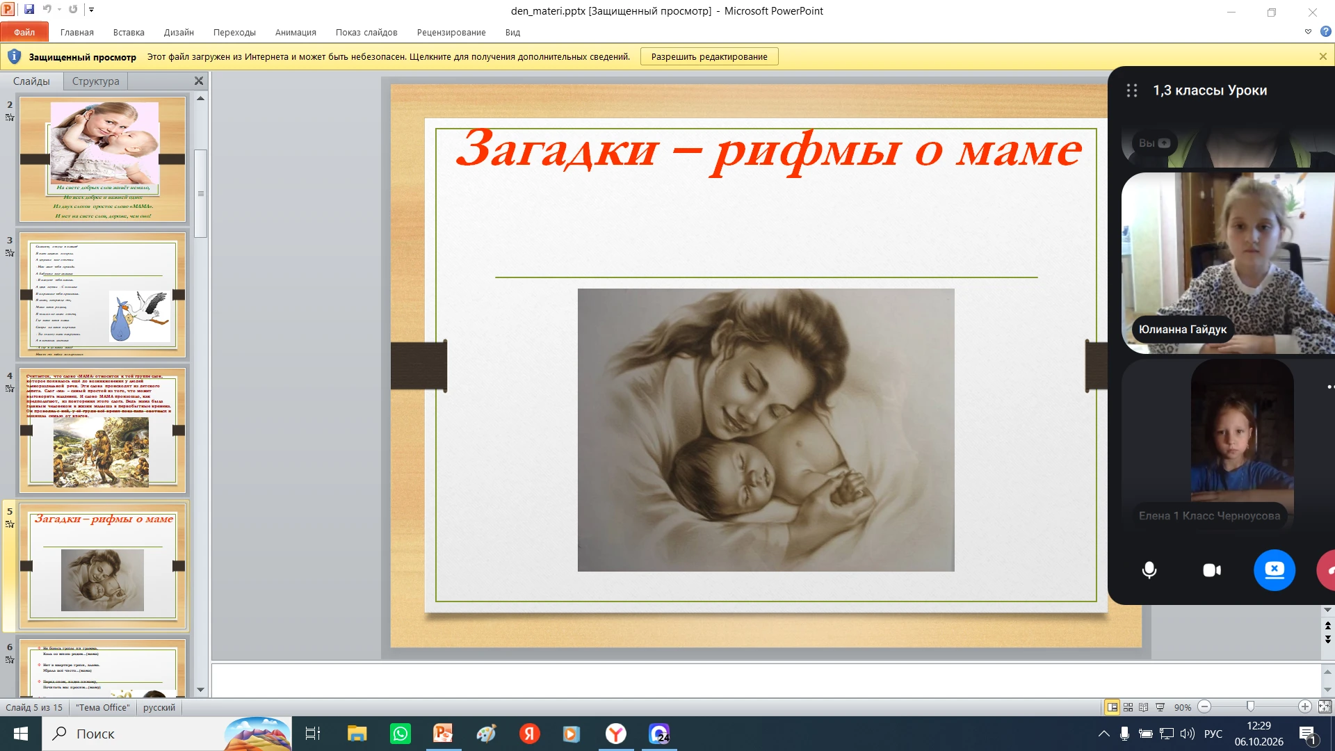This screenshot has height=751, width=1335.
Task: Toggle microphone in the call panel
Action: pos(1149,570)
